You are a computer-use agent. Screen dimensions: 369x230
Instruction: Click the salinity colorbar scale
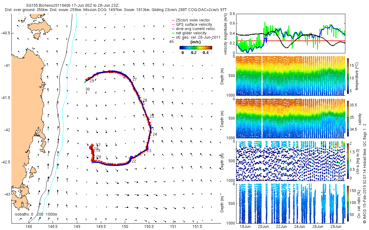(x=348, y=119)
